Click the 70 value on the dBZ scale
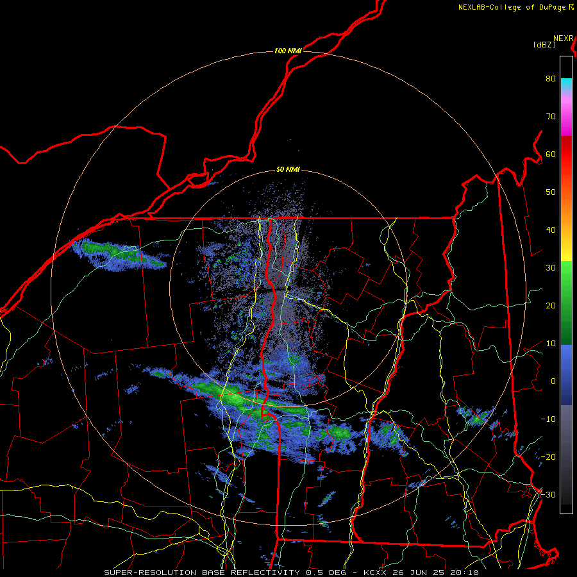 point(551,117)
